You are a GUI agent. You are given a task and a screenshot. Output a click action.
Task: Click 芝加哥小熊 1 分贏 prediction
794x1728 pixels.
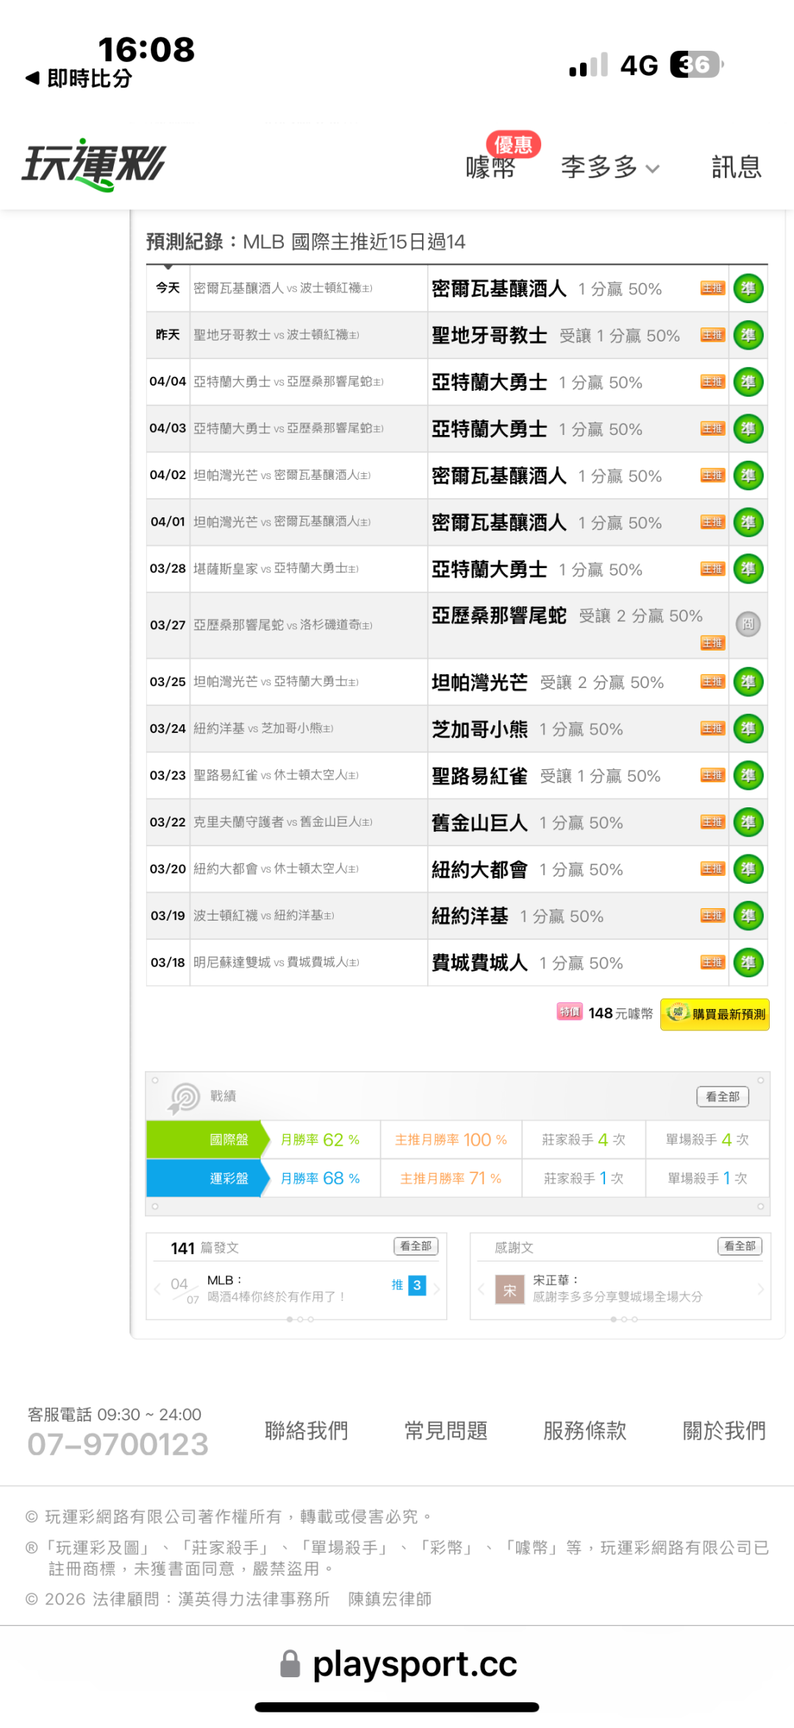pyautogui.click(x=527, y=729)
